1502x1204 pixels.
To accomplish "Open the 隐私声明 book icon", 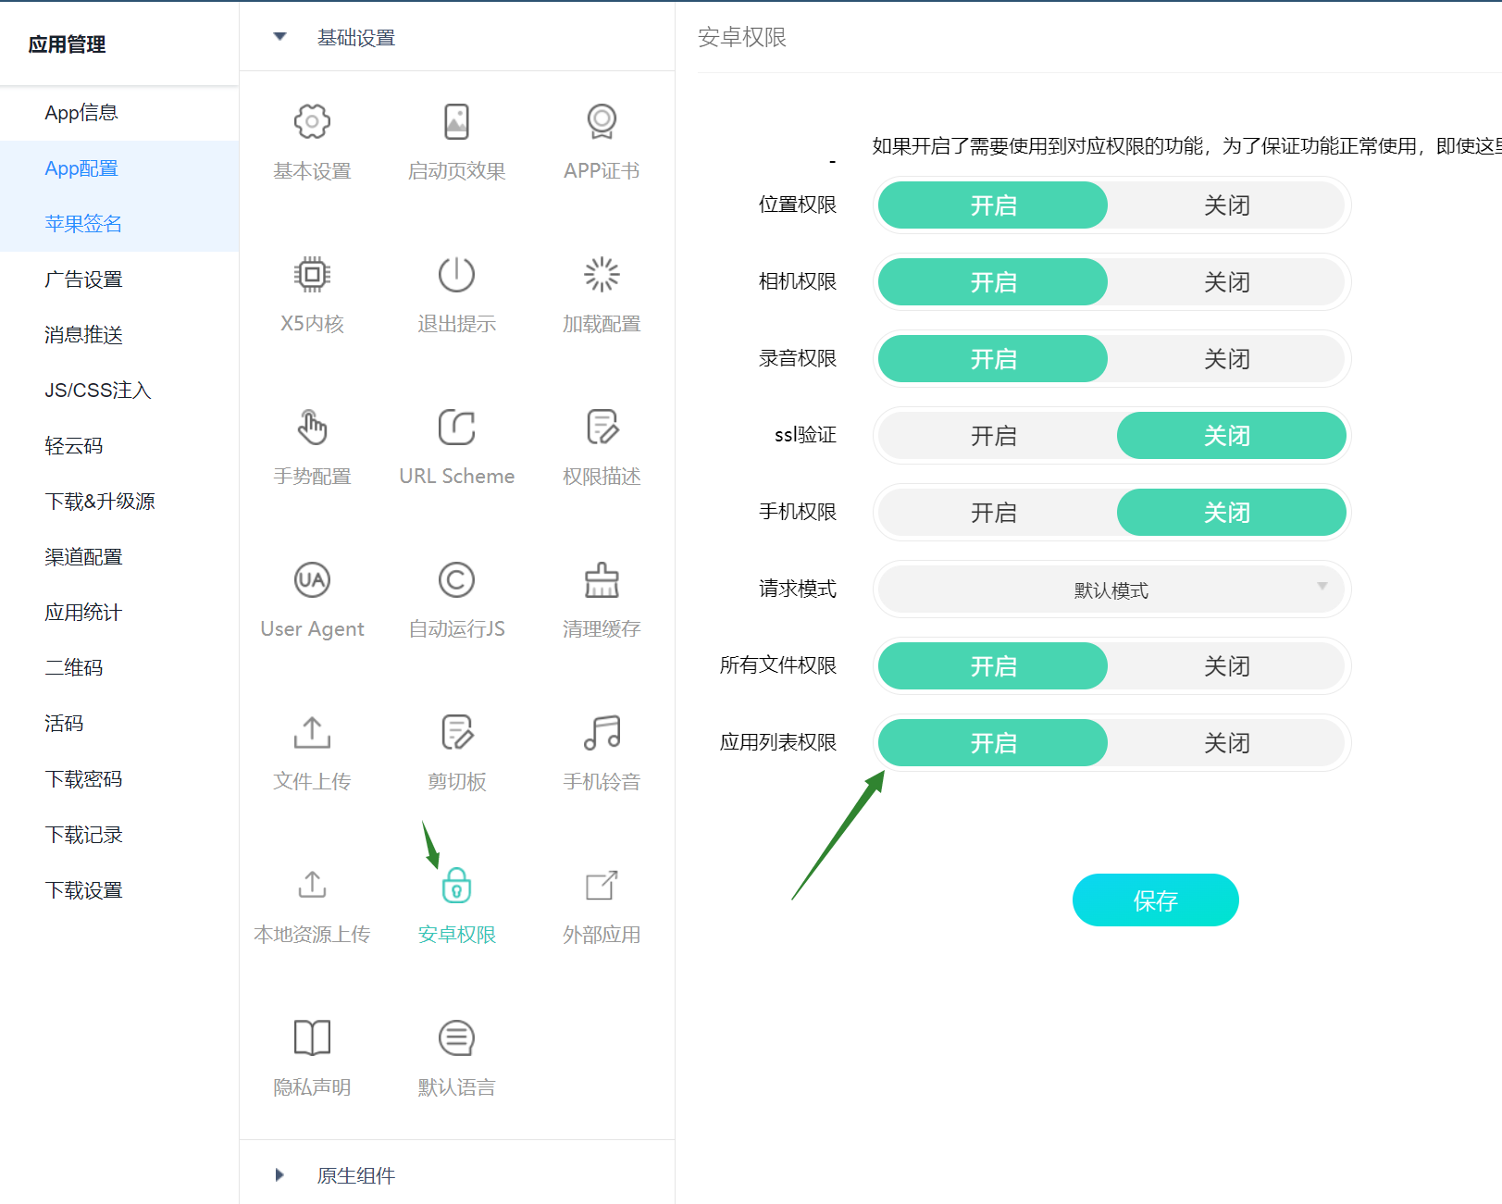I will tap(312, 1038).
